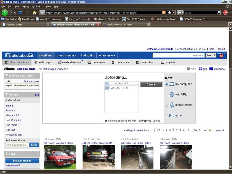232x174 pixels.
Task: Open the Free Hotmail bookmark
Action: [x=26, y=19]
